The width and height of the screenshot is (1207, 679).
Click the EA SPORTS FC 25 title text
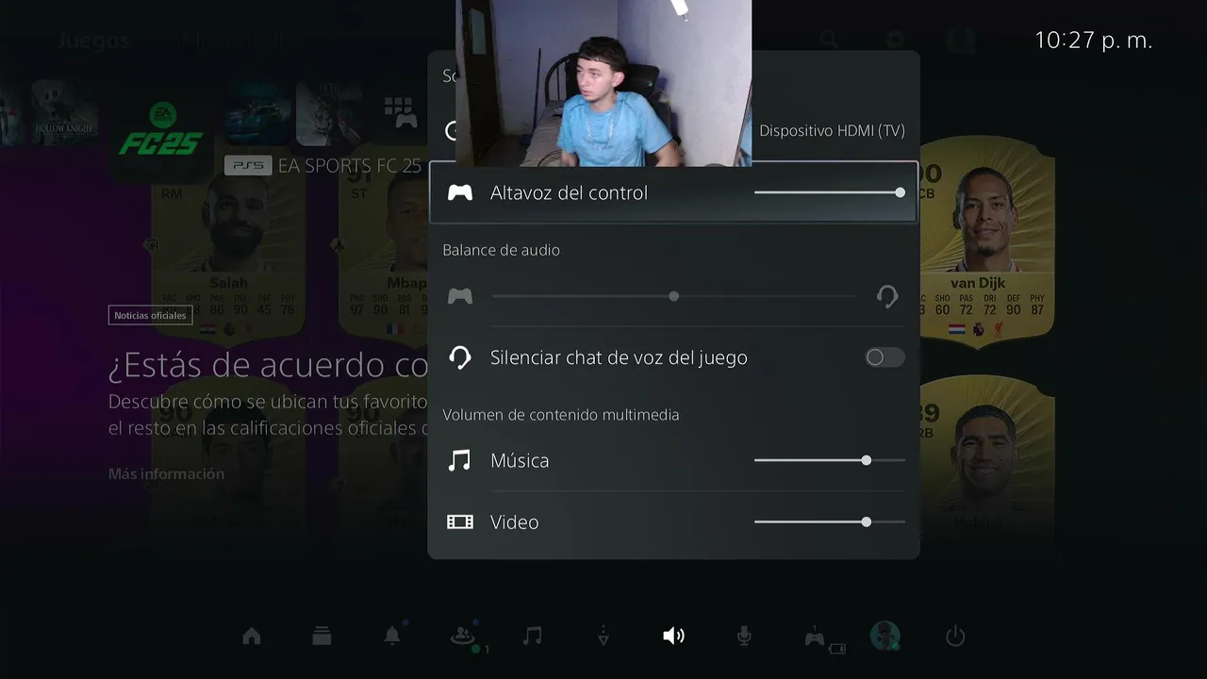point(350,166)
